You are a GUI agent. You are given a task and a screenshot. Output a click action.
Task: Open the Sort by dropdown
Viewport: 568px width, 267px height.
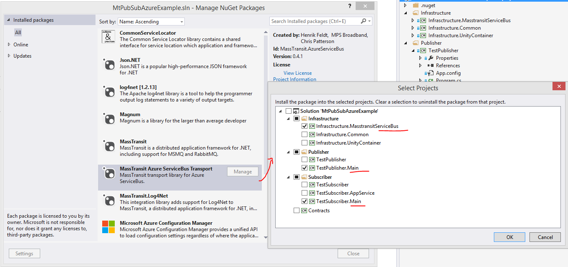click(151, 21)
